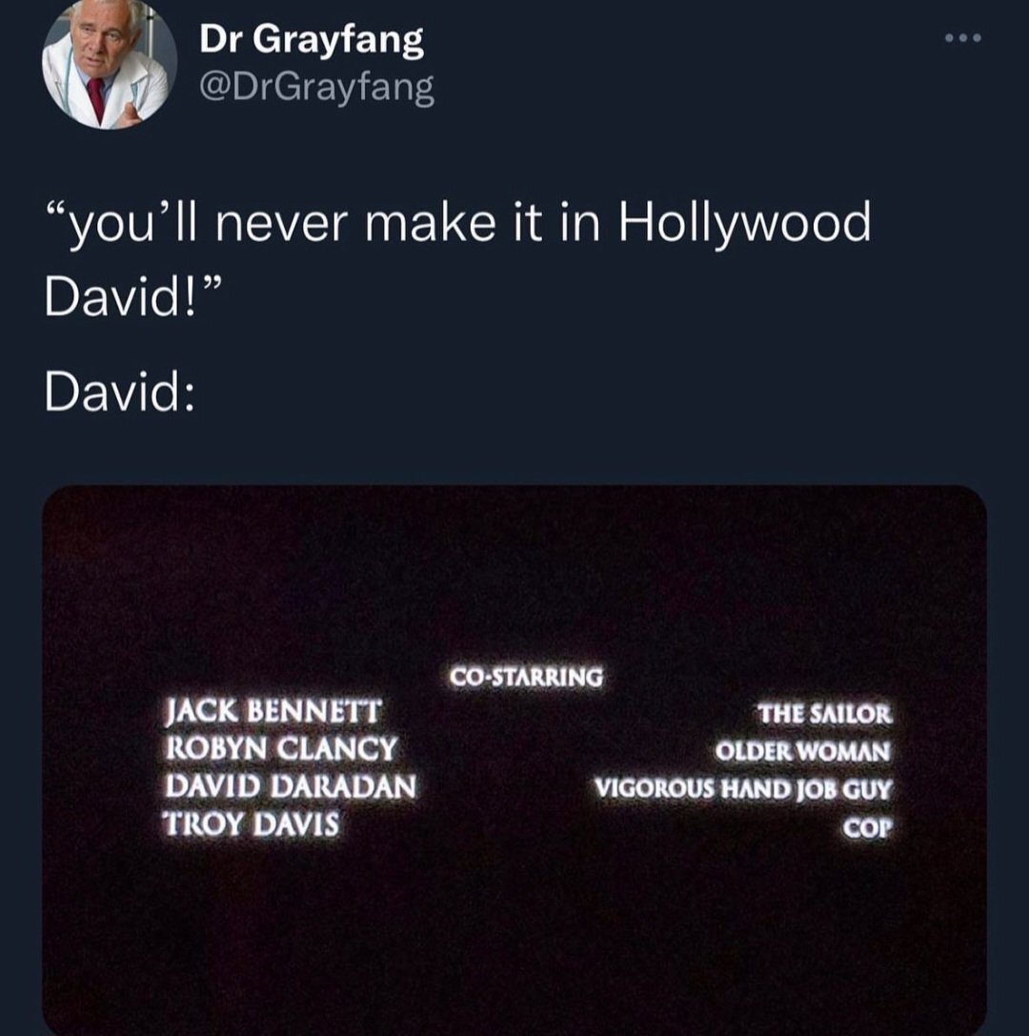Viewport: 1029px width, 1036px height.
Task: Open the attached movie credits image
Action: tap(514, 760)
